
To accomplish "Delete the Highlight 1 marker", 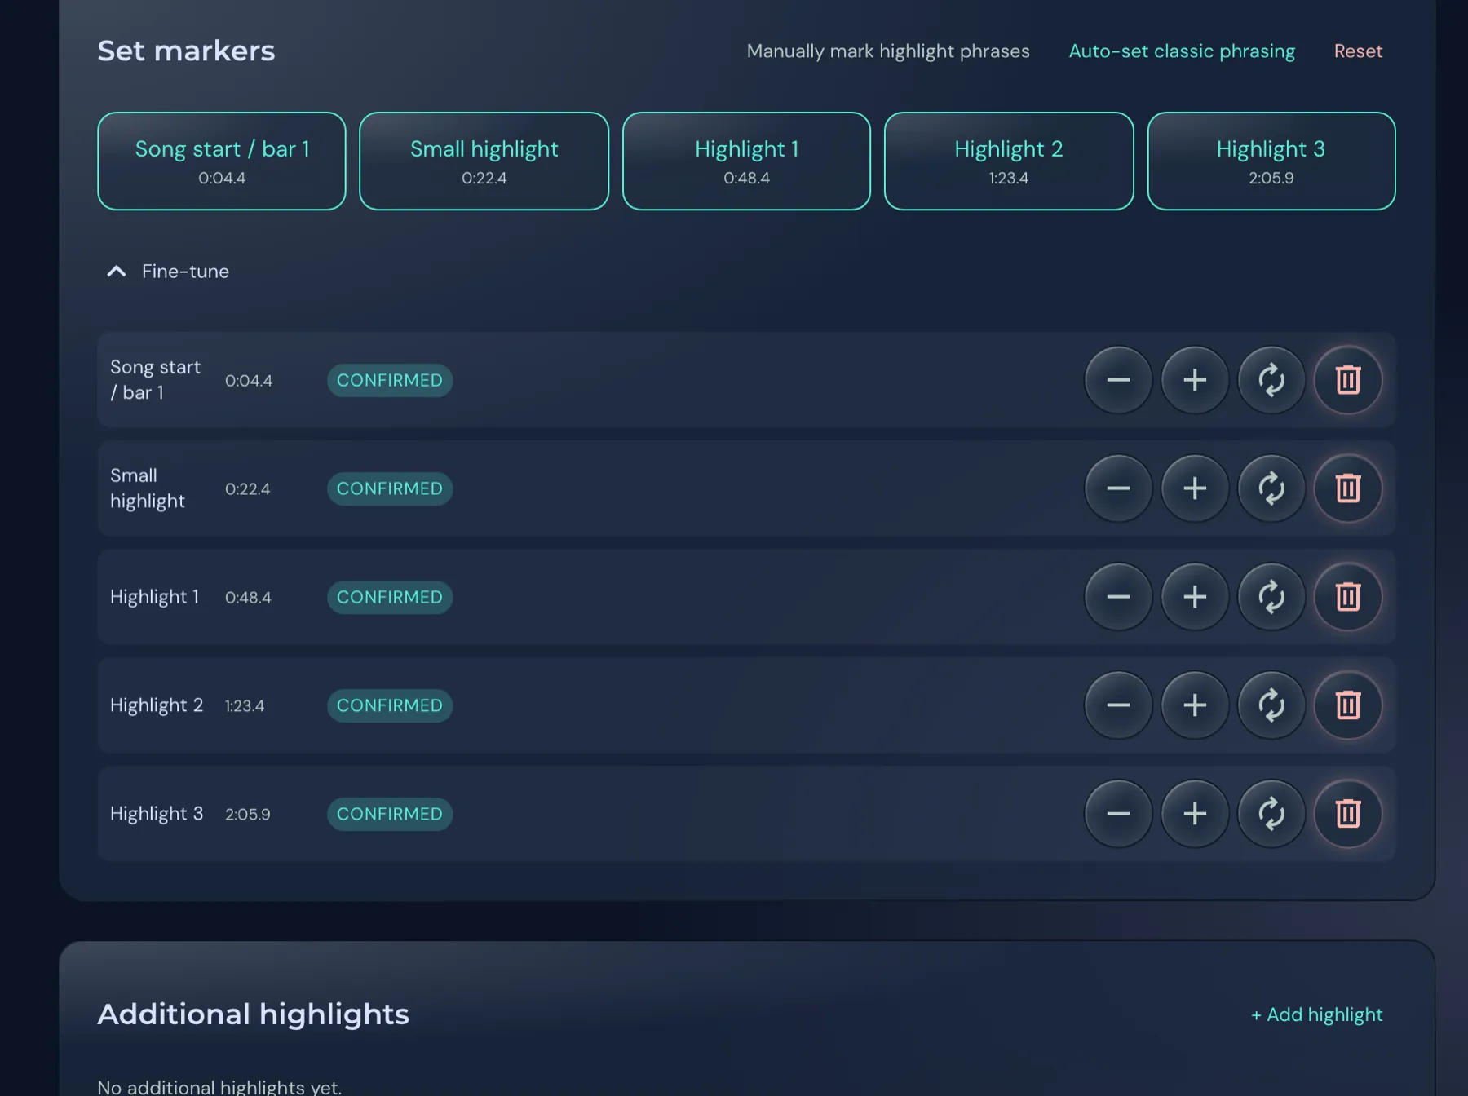I will click(x=1348, y=597).
